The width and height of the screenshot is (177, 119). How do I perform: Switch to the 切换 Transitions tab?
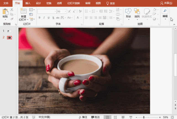tap(49, 3)
